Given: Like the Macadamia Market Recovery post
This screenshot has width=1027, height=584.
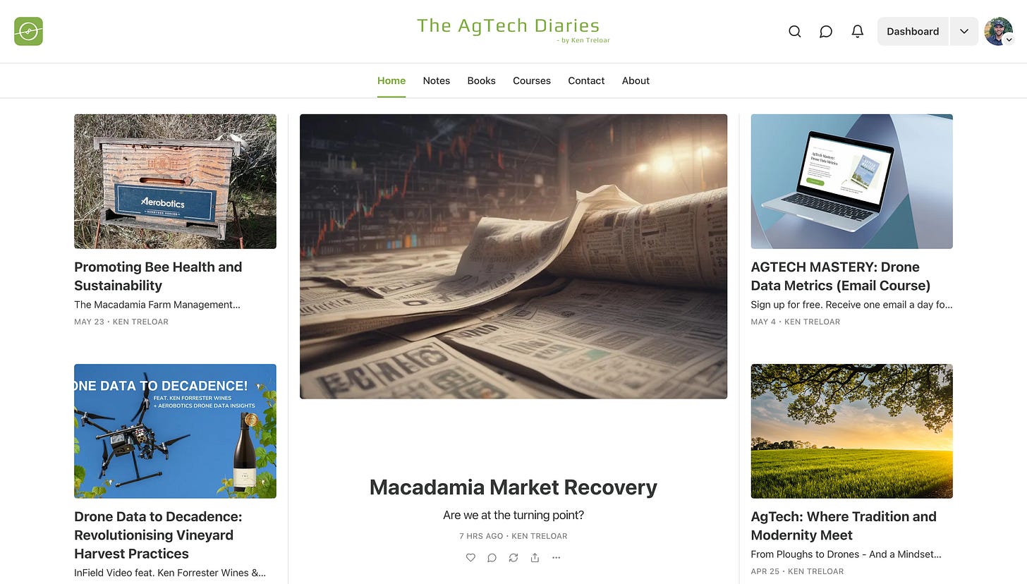Looking at the screenshot, I should point(470,558).
